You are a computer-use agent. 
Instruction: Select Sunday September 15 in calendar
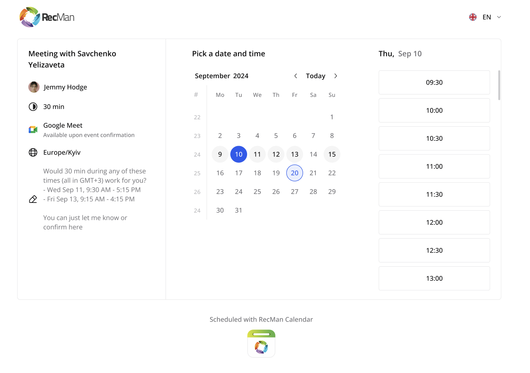click(x=332, y=154)
